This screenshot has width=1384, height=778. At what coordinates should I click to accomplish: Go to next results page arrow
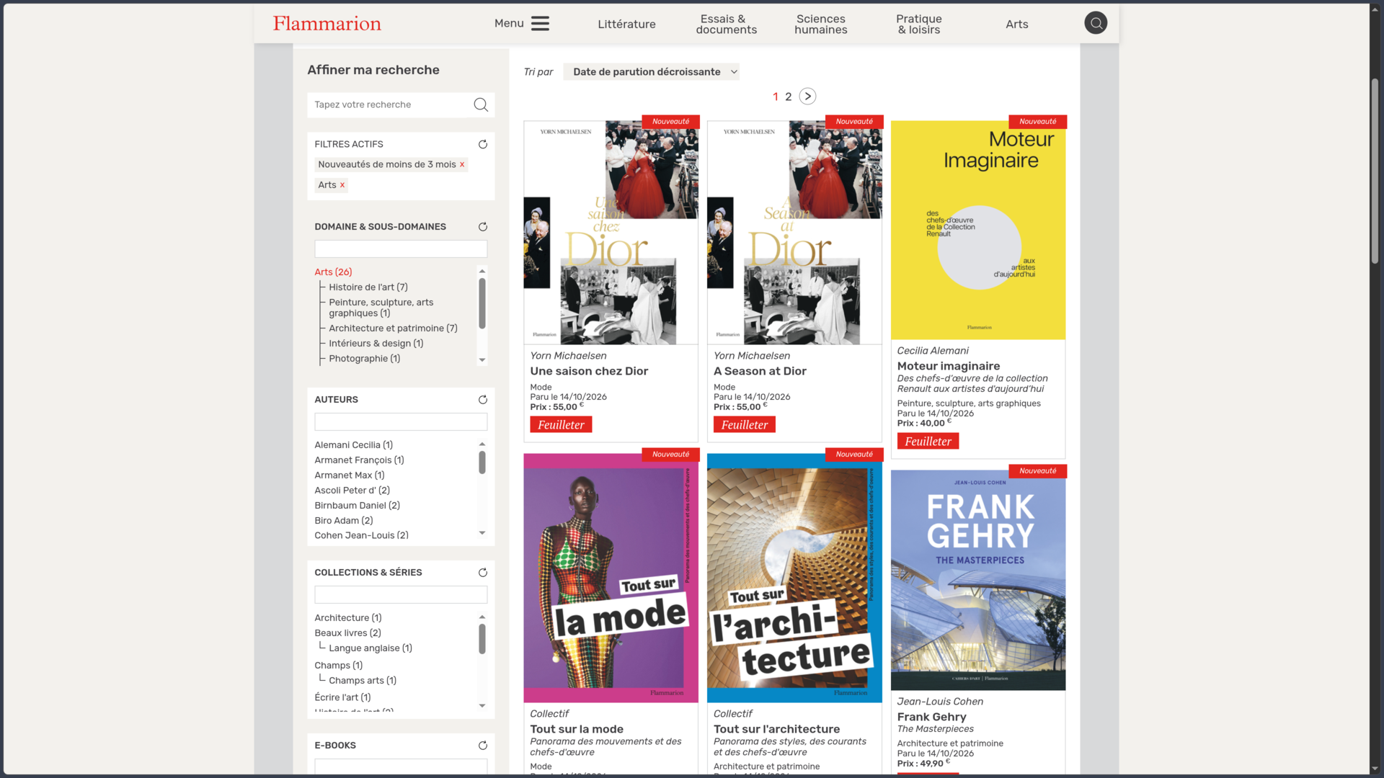click(x=807, y=97)
